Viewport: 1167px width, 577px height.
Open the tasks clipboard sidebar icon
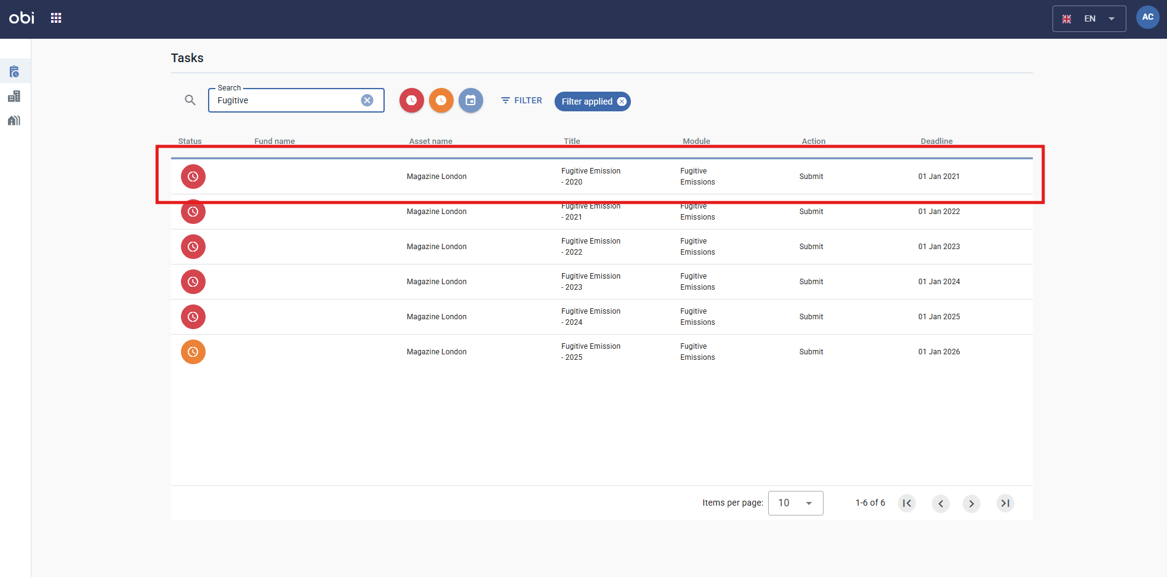14,72
